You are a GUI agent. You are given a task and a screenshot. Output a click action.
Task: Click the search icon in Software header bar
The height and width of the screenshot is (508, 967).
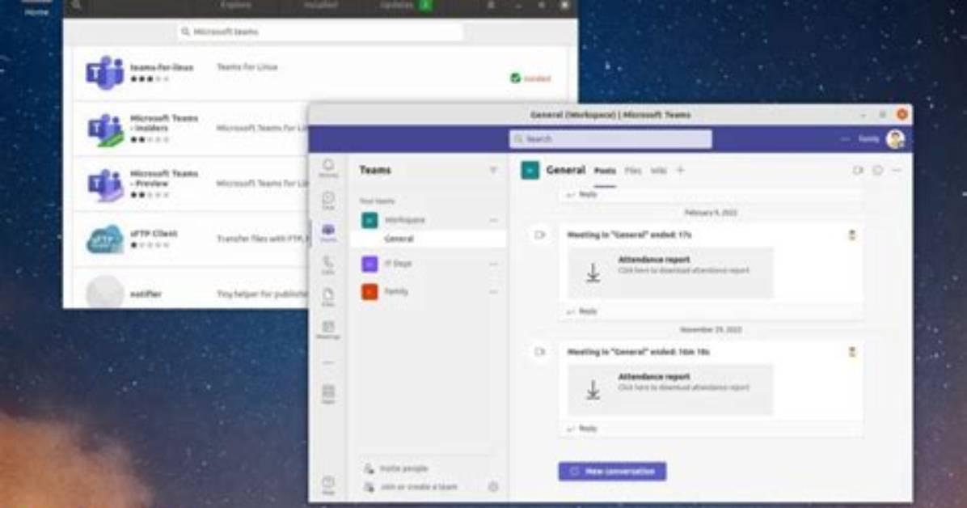[76, 5]
